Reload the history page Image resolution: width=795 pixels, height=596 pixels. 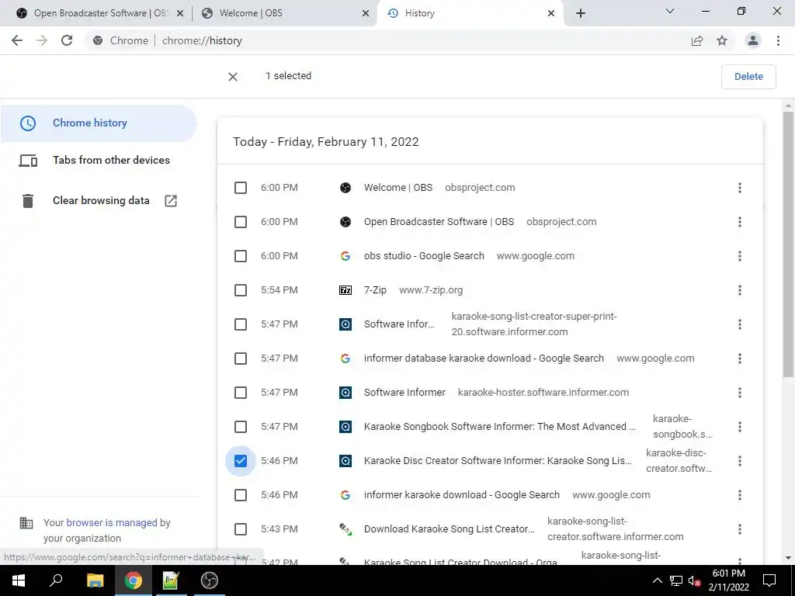pyautogui.click(x=67, y=40)
